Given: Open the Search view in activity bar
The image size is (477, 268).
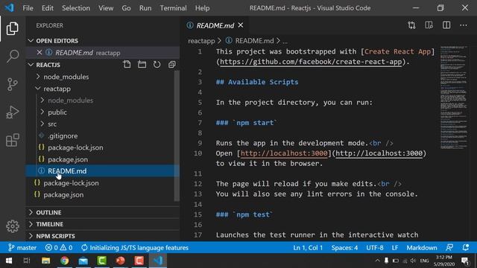Looking at the screenshot, I should (x=13, y=57).
